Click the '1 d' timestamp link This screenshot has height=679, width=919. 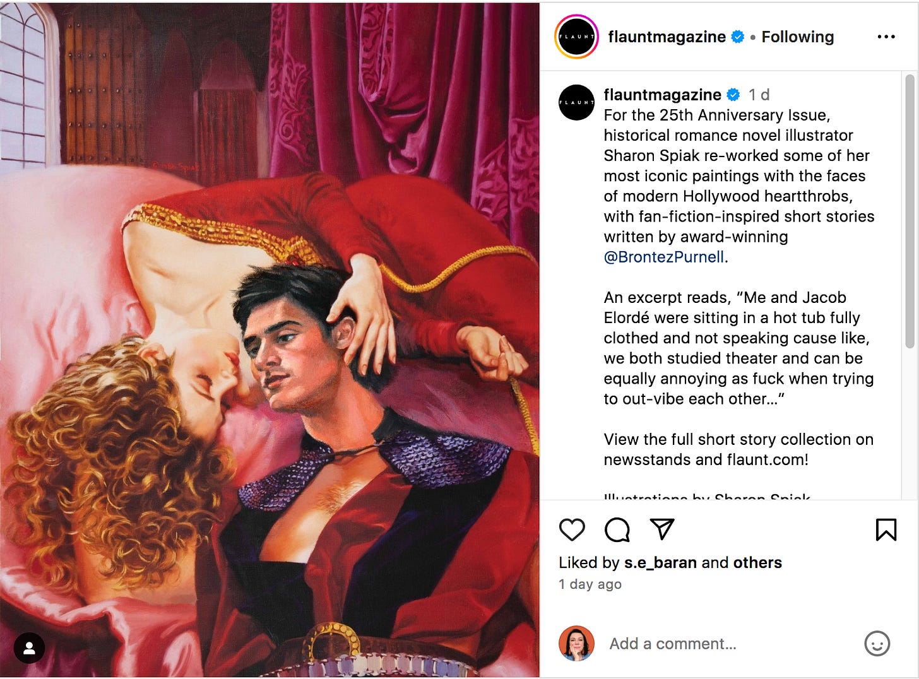tap(759, 95)
